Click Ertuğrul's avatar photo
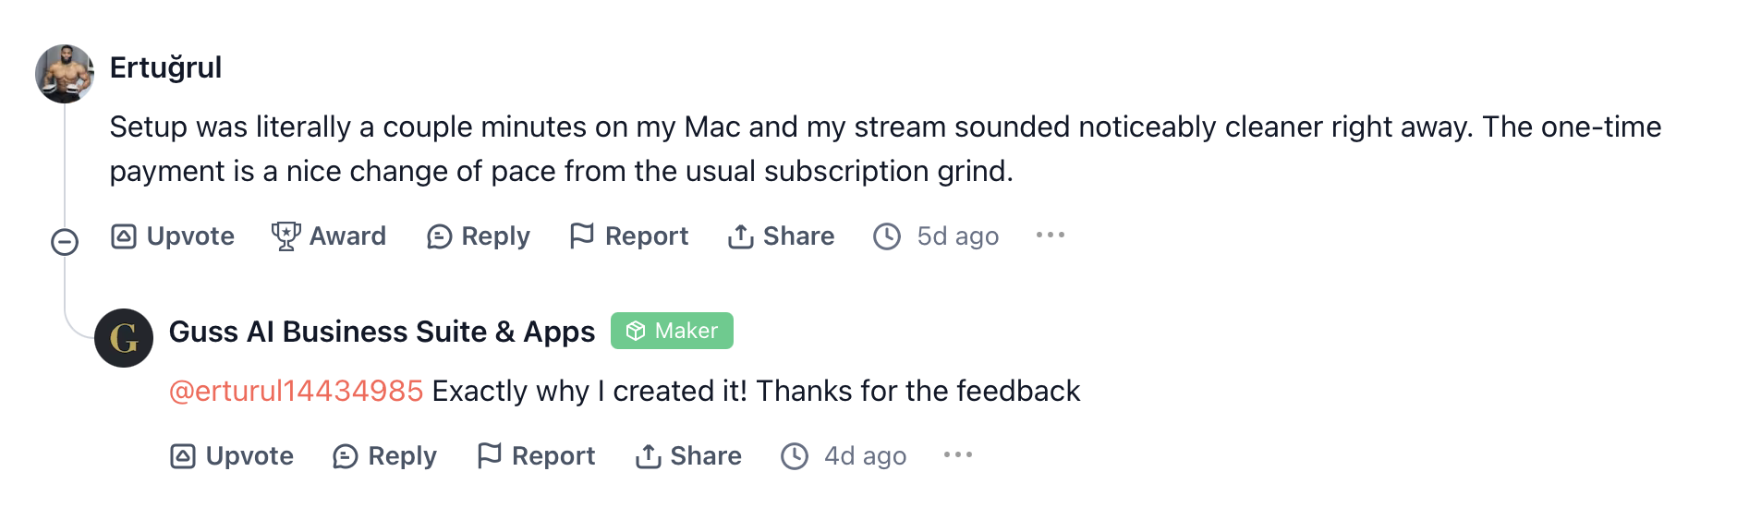The image size is (1737, 508). tap(65, 74)
